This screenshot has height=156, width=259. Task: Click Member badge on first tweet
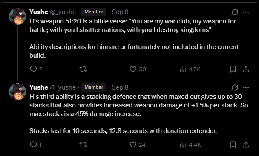coord(94,12)
